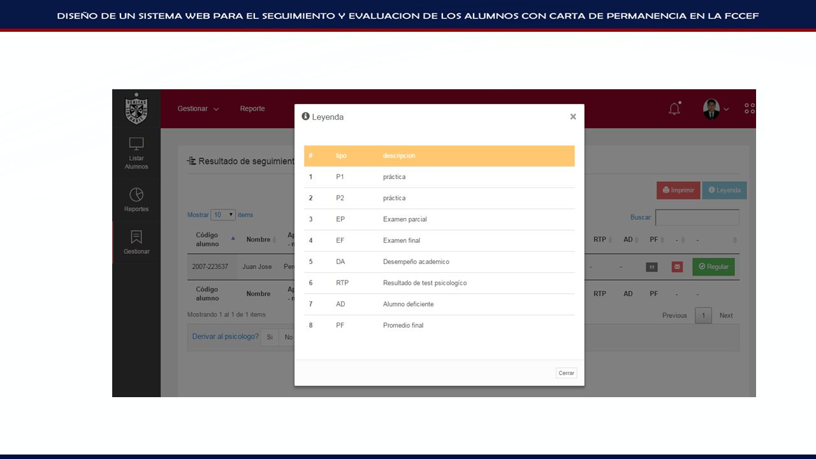Sort by RTP column

pyautogui.click(x=602, y=240)
